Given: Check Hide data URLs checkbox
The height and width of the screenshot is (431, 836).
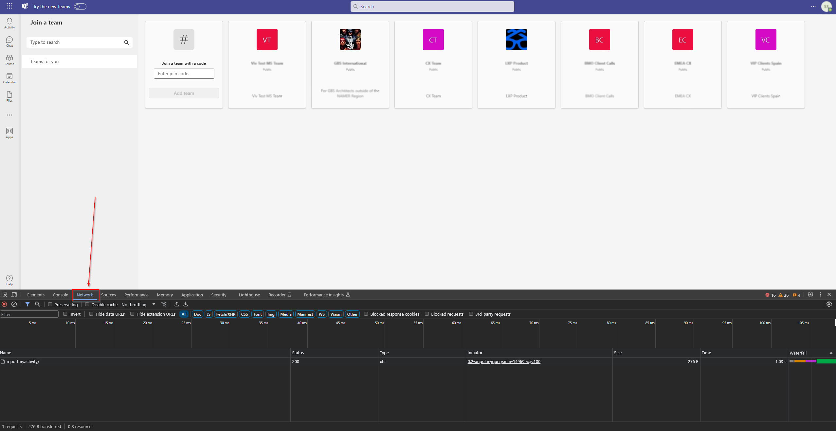Looking at the screenshot, I should click(91, 314).
